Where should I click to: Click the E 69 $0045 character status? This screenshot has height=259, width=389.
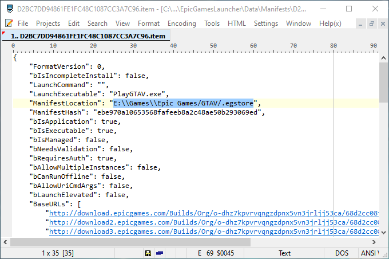216,253
